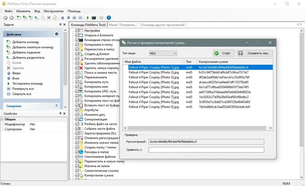Switch to Команды других приложений tab
This screenshot has height=186, width=305.
point(163,25)
